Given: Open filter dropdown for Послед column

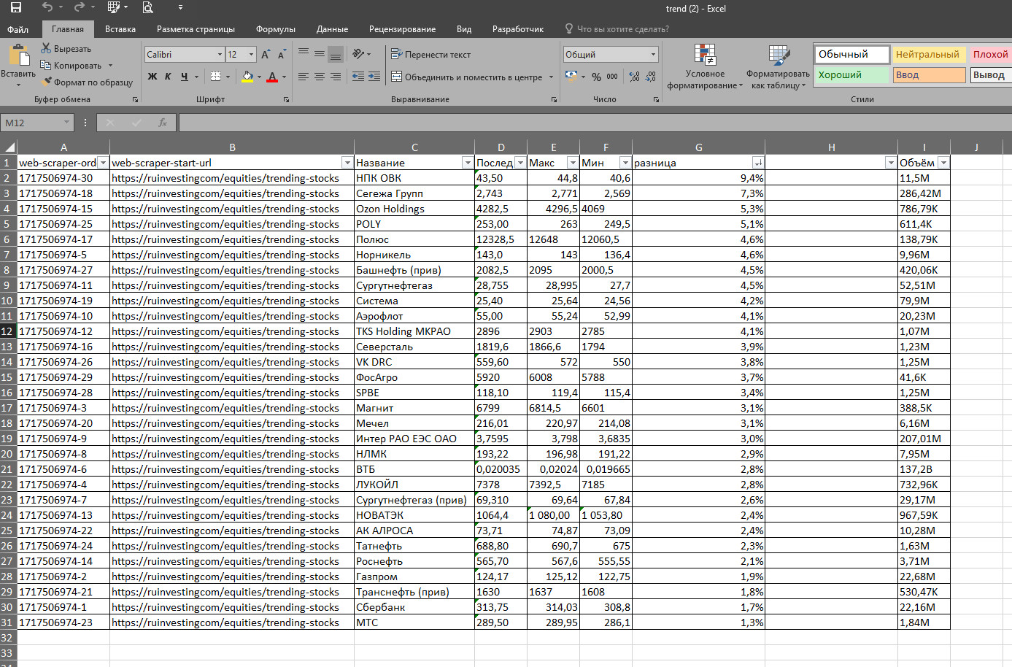Looking at the screenshot, I should coord(519,163).
